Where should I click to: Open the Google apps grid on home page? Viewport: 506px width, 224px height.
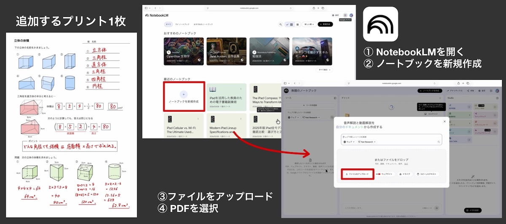point(345,15)
